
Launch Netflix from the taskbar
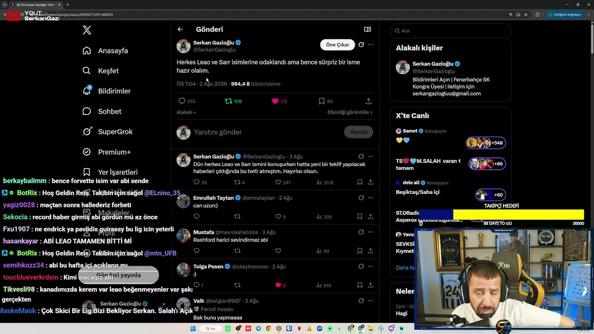coord(299,328)
